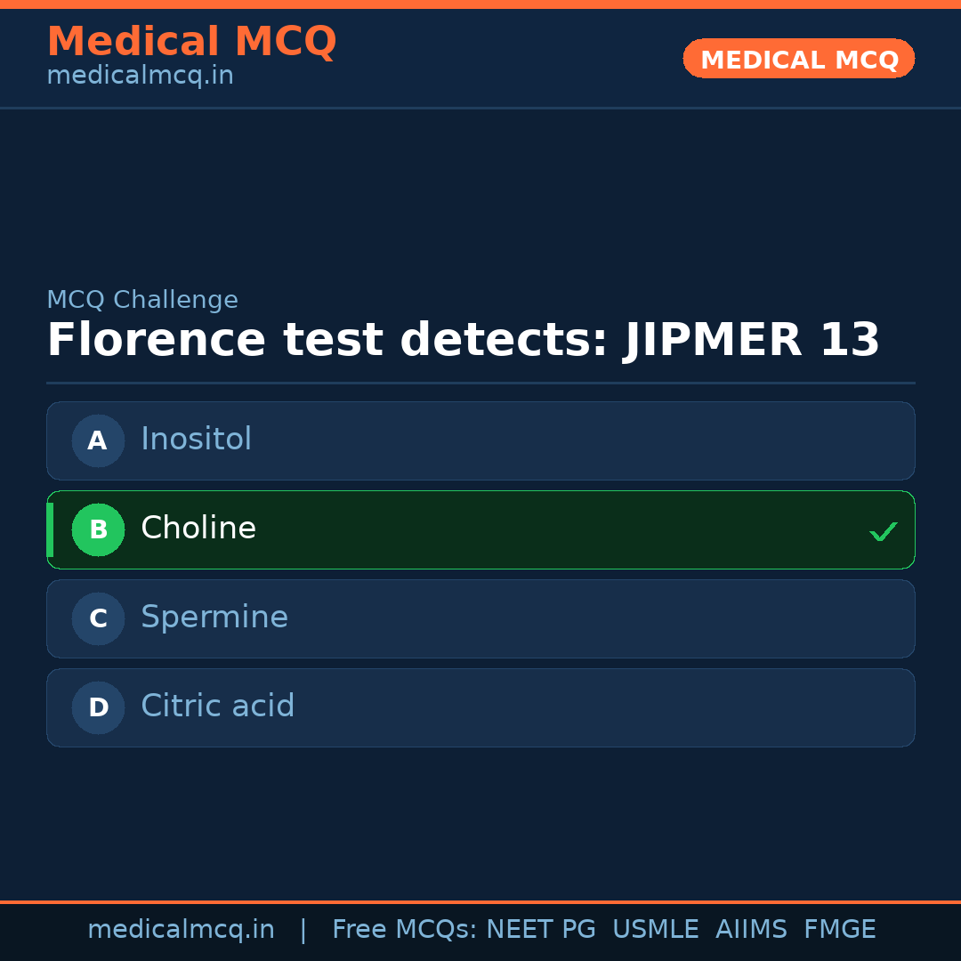Click the letter A option circle
Image resolution: width=961 pixels, height=961 pixels.
[98, 440]
